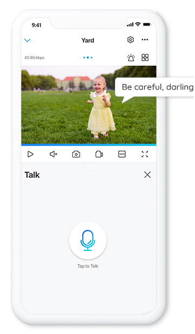Click the Yard live video feed

(89, 105)
